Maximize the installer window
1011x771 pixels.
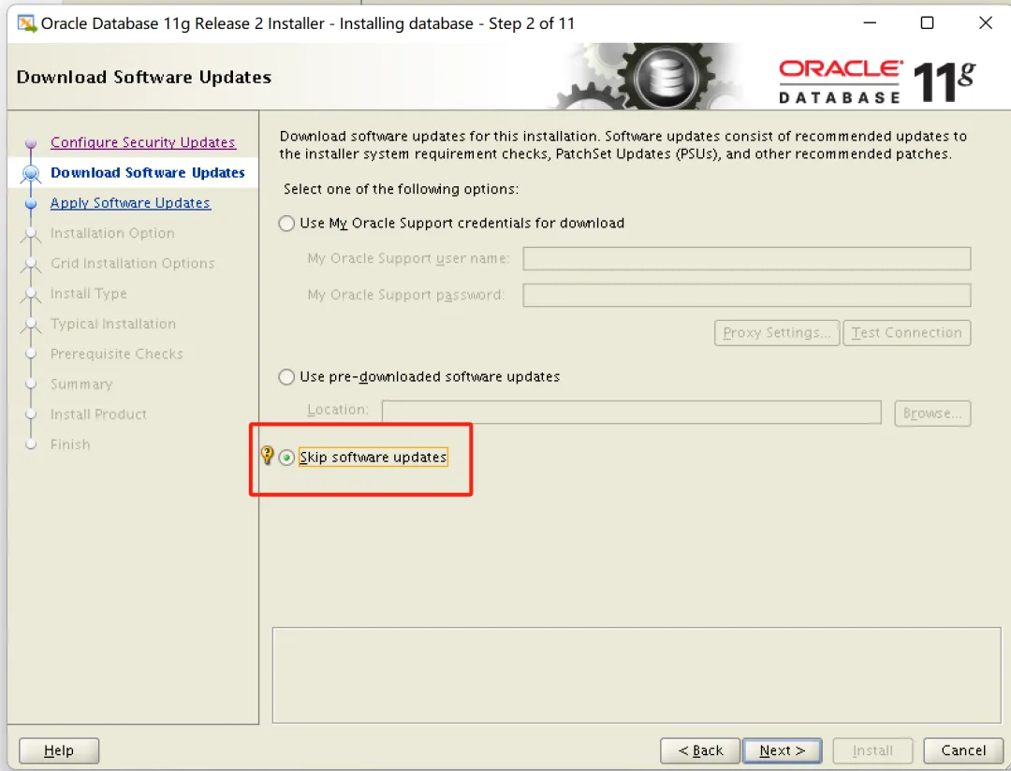click(927, 23)
